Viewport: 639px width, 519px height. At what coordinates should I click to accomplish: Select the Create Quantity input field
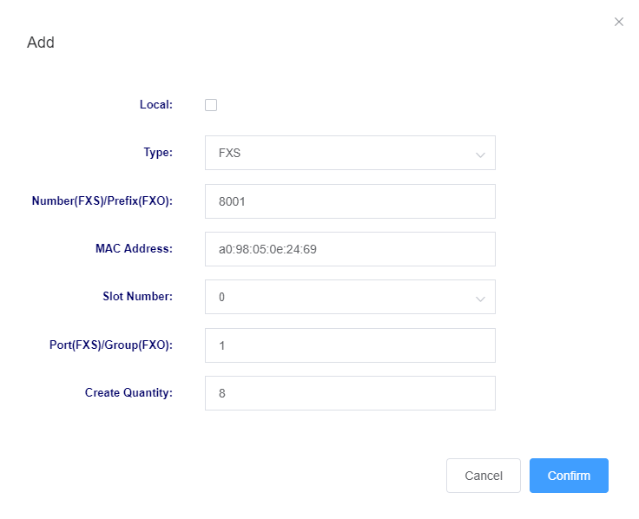(350, 392)
